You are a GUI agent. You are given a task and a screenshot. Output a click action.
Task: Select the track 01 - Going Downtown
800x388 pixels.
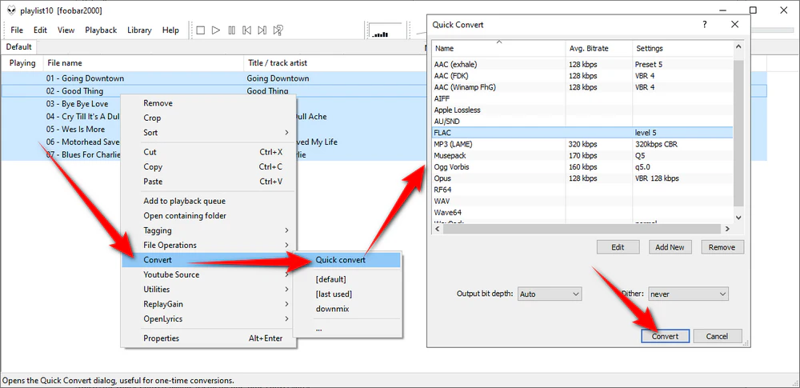tap(384, 78)
